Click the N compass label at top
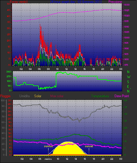 [x=128, y=72]
